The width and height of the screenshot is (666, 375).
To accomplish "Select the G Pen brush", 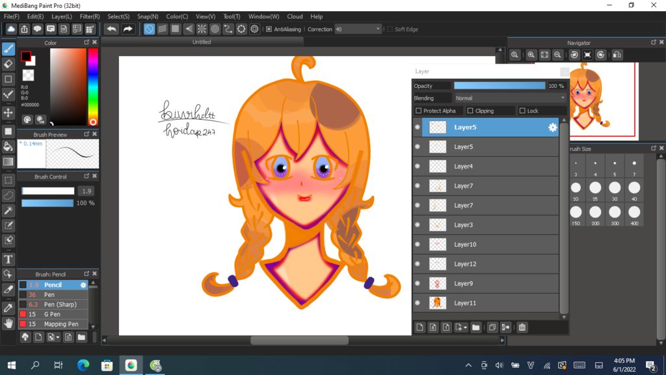I will pos(53,314).
